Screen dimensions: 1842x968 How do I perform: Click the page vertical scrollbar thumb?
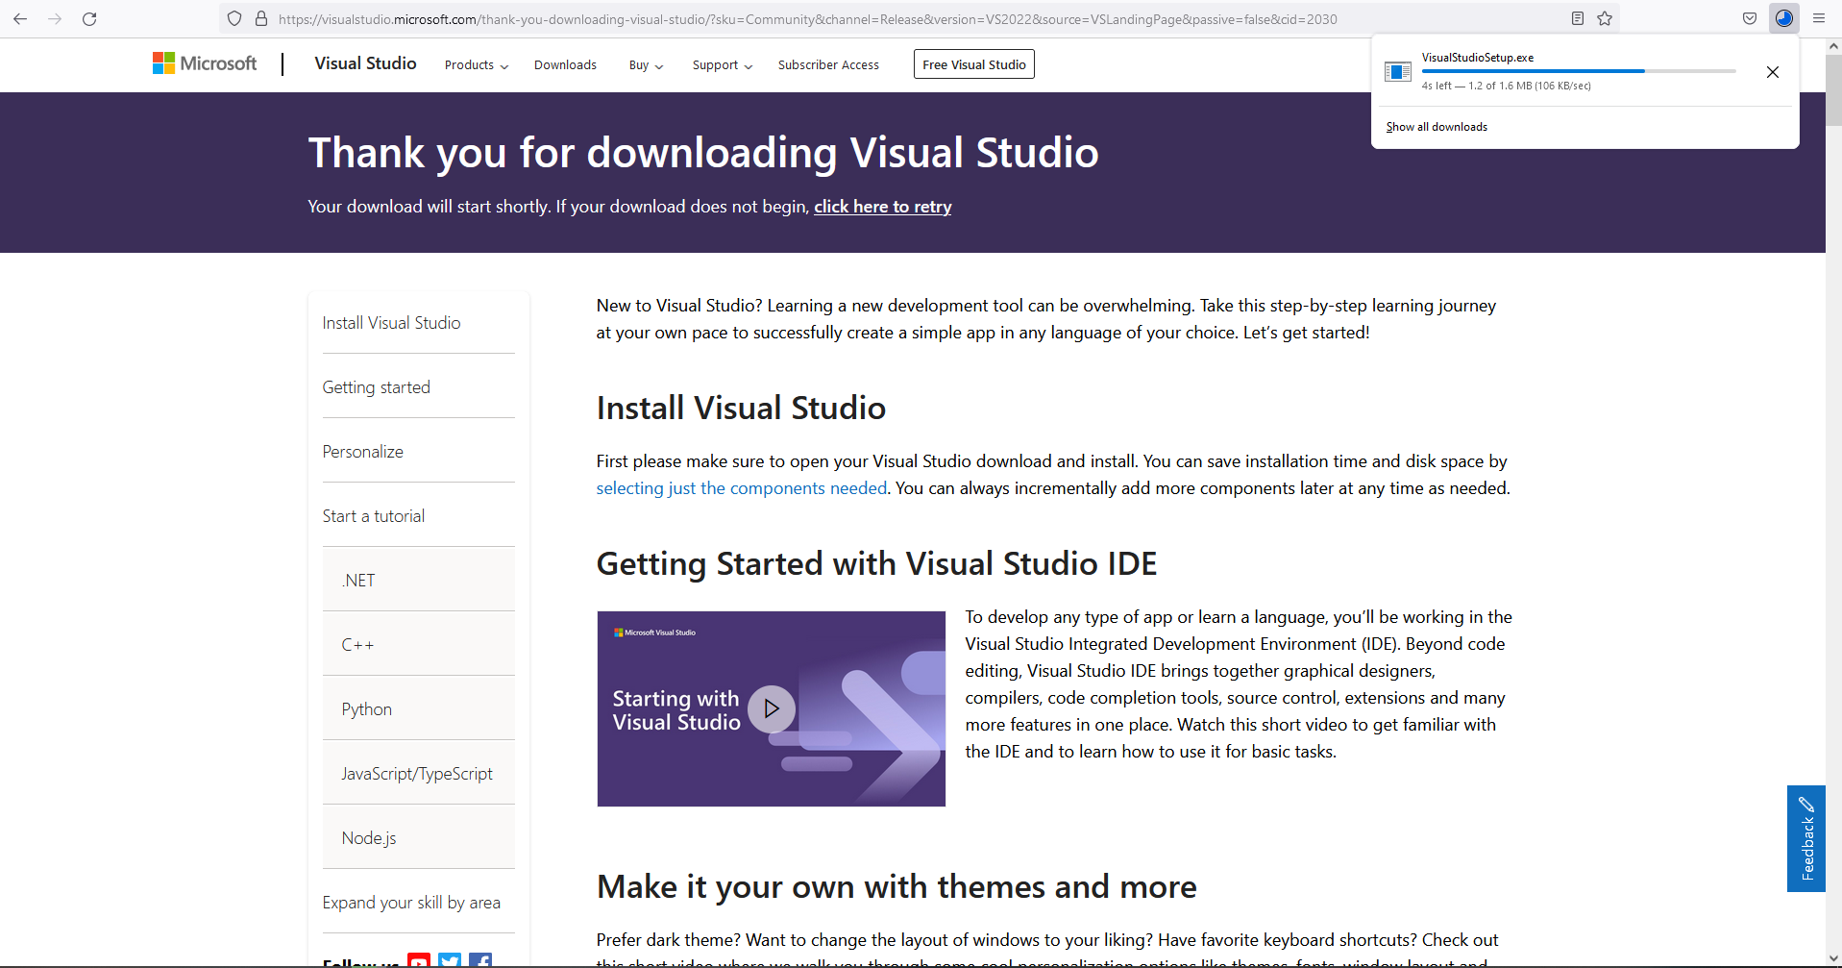1833,90
